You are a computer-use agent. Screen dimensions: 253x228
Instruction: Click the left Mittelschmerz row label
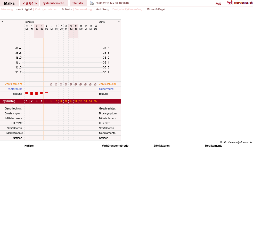tap(14, 119)
